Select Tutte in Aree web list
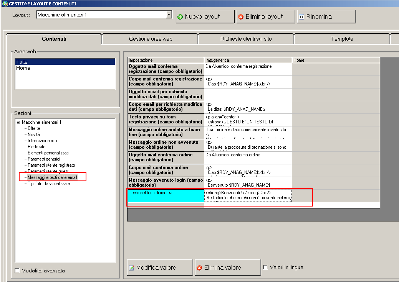Screen dimensions: 399x282 point(65,62)
